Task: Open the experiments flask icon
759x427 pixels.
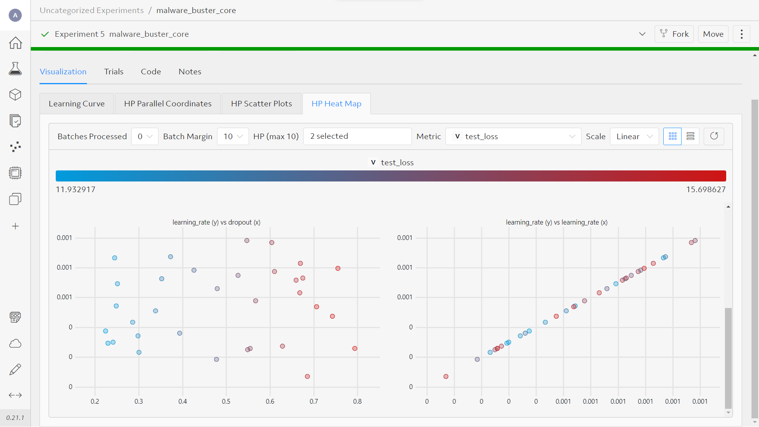Action: (x=15, y=68)
